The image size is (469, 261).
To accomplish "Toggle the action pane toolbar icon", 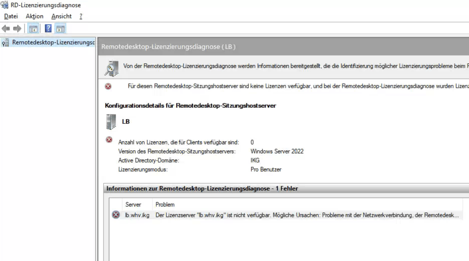I will pos(61,29).
